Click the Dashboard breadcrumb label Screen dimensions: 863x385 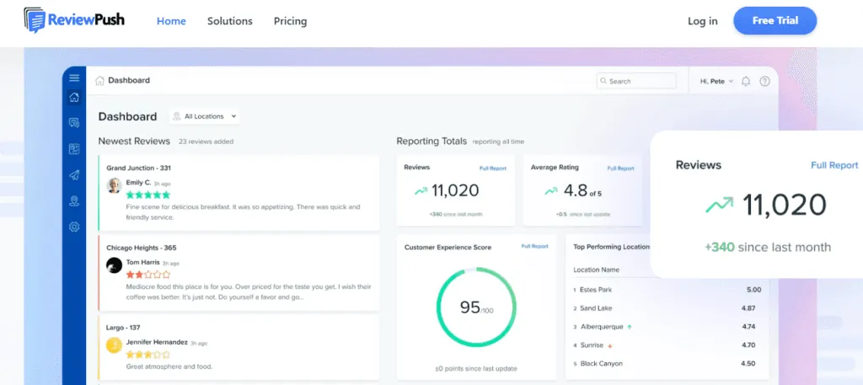129,80
